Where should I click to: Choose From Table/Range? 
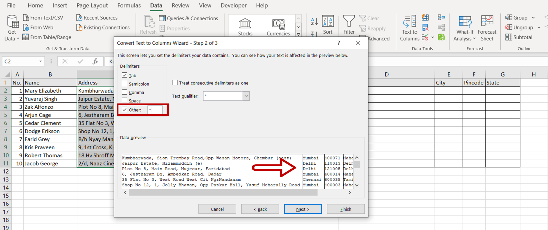pyautogui.click(x=47, y=37)
